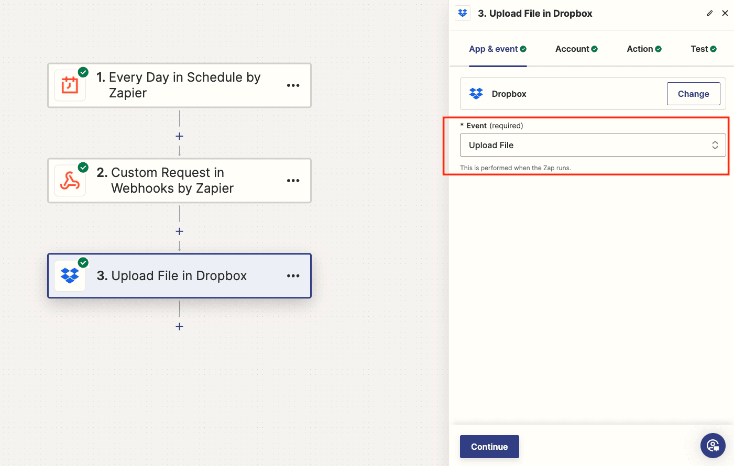This screenshot has width=734, height=466.
Task: Click the Dropbox logo in the panel header
Action: click(463, 13)
